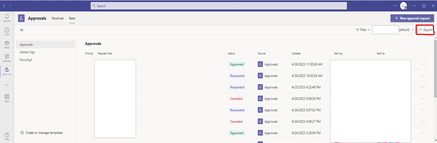Click Export to download approvals

pyautogui.click(x=425, y=30)
